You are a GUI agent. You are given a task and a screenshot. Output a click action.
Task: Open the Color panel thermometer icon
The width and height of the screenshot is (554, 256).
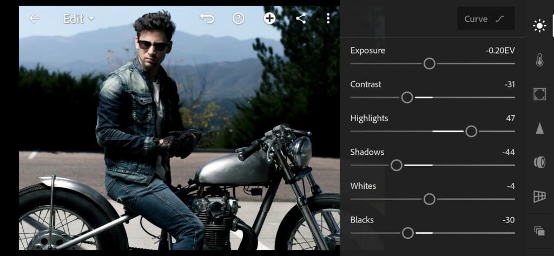(x=539, y=60)
